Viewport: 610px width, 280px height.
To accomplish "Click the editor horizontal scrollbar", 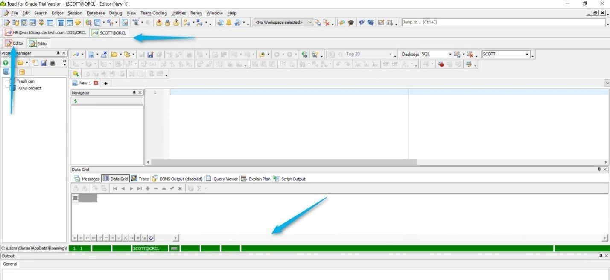I will click(x=283, y=162).
